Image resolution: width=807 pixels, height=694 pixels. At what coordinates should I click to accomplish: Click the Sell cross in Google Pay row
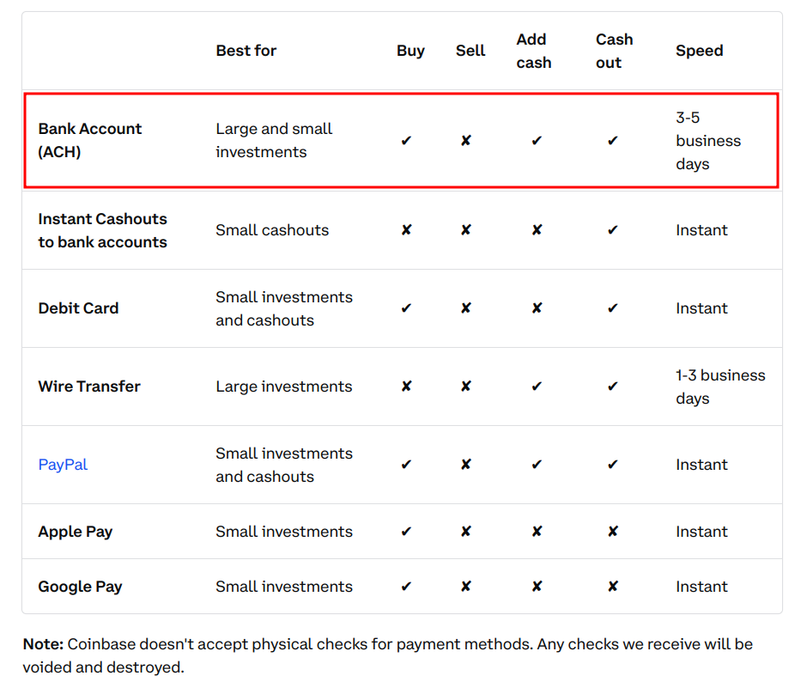[465, 587]
